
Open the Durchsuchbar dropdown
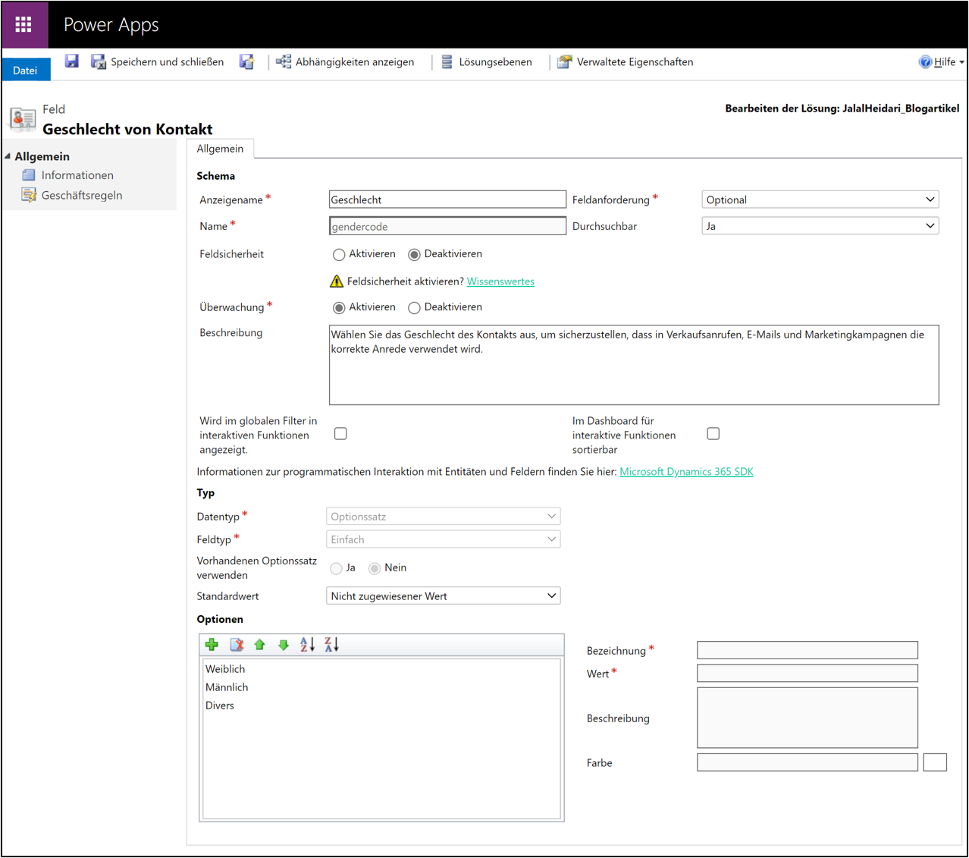(820, 226)
